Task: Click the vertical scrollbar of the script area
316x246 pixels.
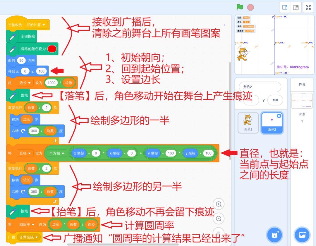Action: [x=230, y=111]
